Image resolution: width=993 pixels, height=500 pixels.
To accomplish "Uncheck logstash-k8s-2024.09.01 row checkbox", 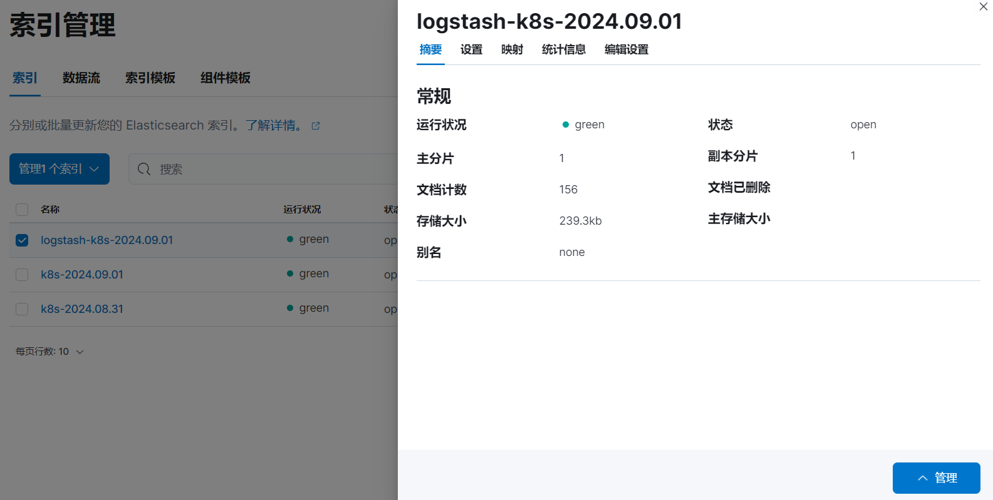I will pyautogui.click(x=22, y=240).
